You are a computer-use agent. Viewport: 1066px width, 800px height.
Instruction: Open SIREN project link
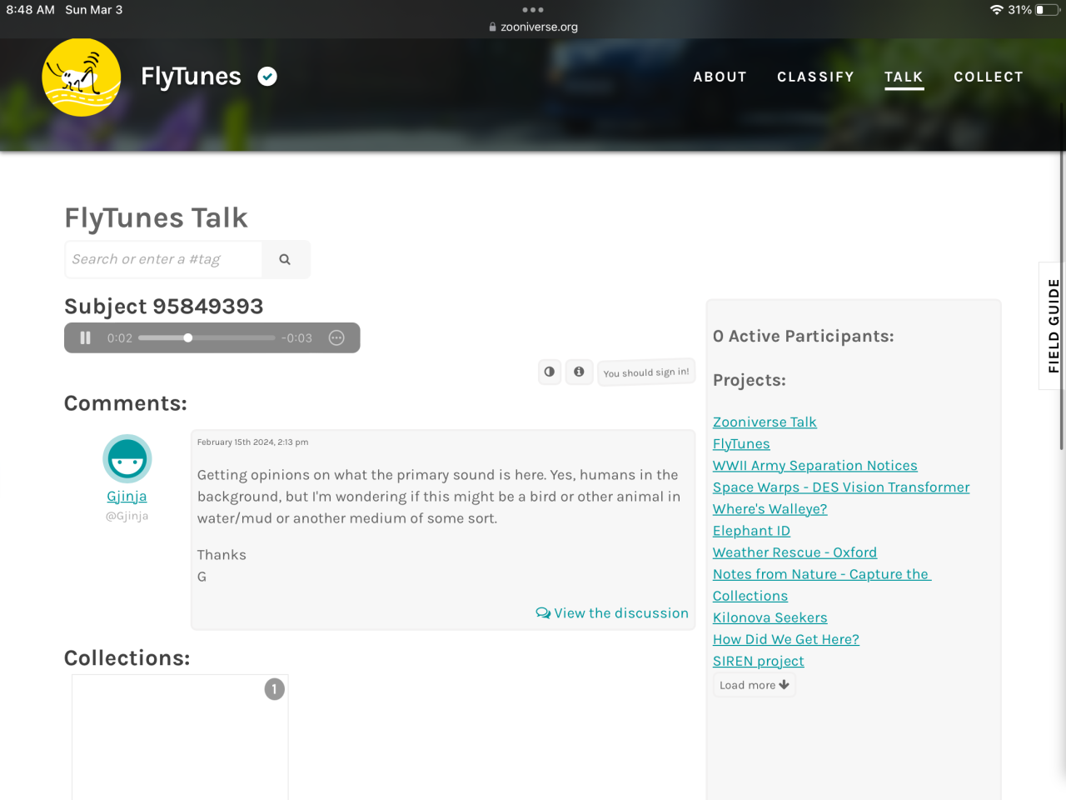tap(759, 661)
